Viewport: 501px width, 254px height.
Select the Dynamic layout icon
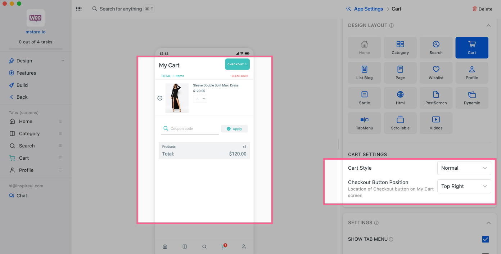click(x=471, y=98)
